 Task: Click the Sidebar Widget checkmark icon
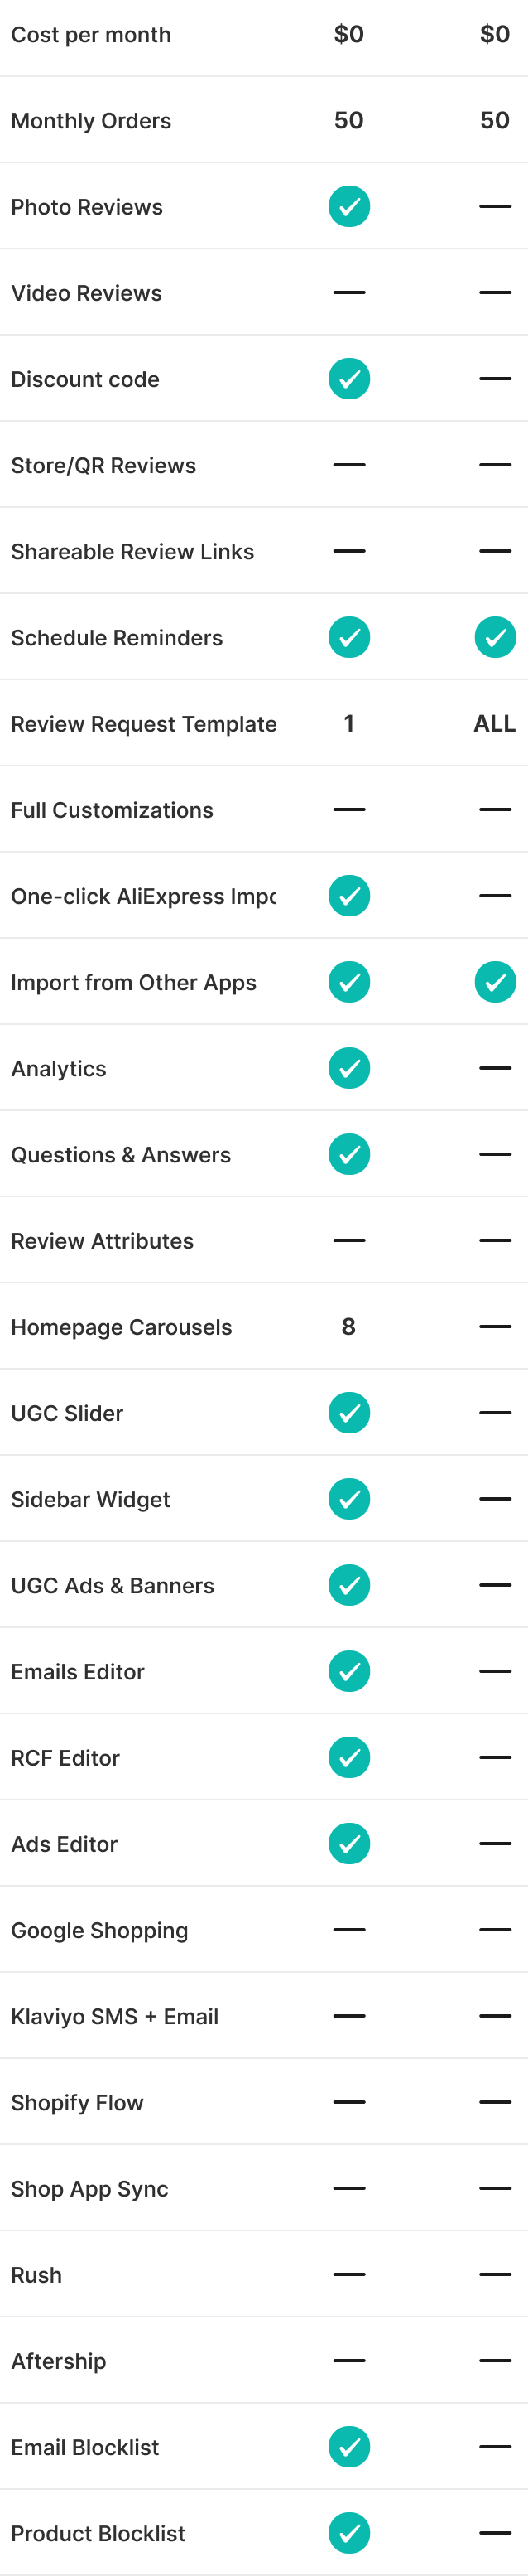(x=349, y=1498)
